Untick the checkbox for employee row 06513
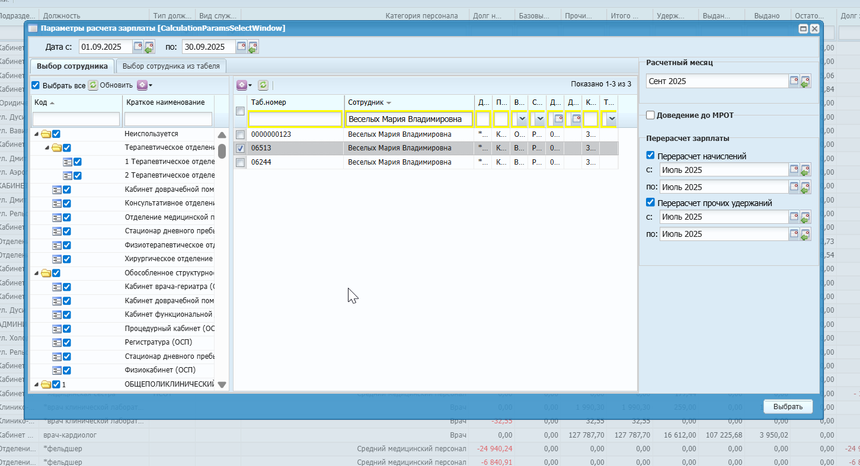The width and height of the screenshot is (860, 466). [240, 148]
